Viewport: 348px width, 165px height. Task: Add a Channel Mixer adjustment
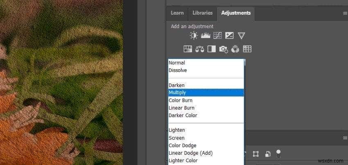point(235,49)
